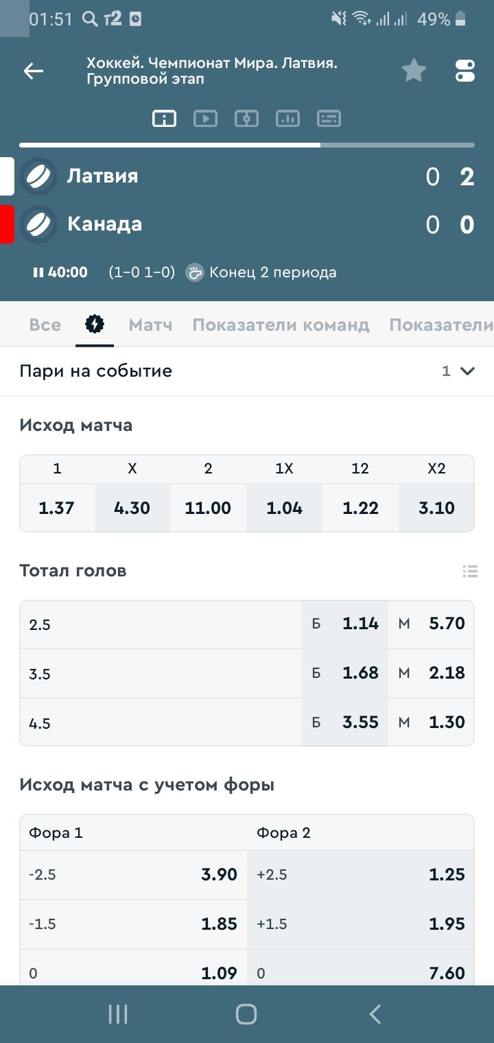Open the Показатели команд tab
Screen dimensions: 494x1043
281,325
